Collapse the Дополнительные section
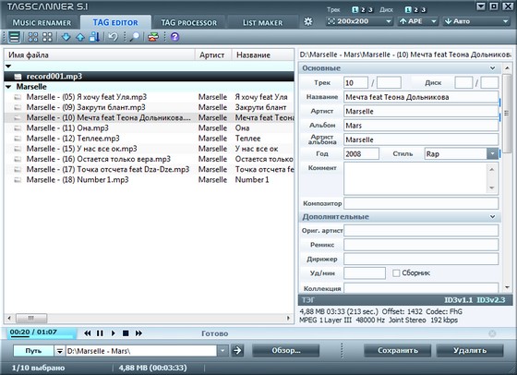Screen dimensions: 517x375 tap(492, 217)
